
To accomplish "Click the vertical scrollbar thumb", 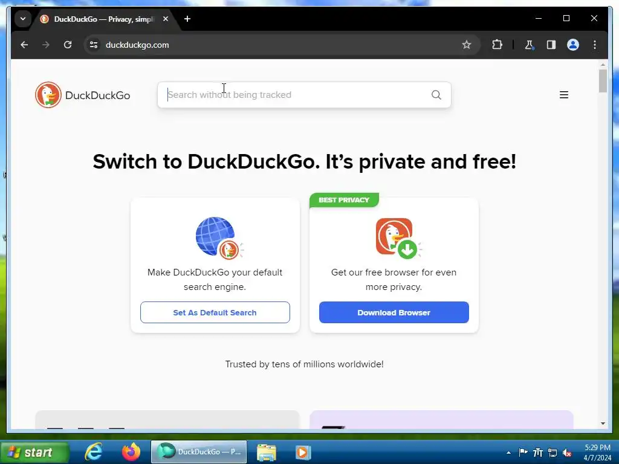I will coord(603,81).
